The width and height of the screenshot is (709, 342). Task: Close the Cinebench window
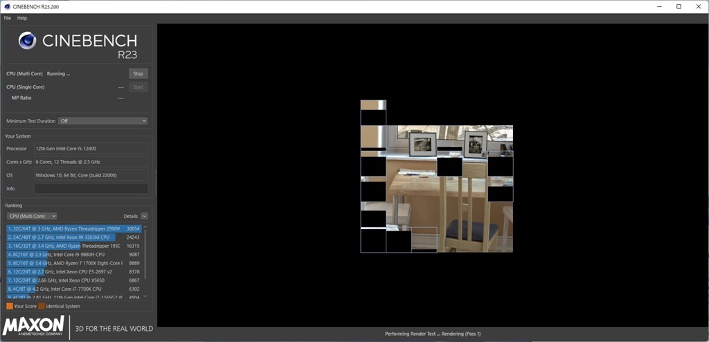pos(699,6)
